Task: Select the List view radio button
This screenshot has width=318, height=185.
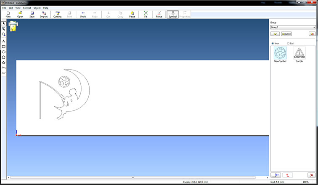Action: click(288, 44)
